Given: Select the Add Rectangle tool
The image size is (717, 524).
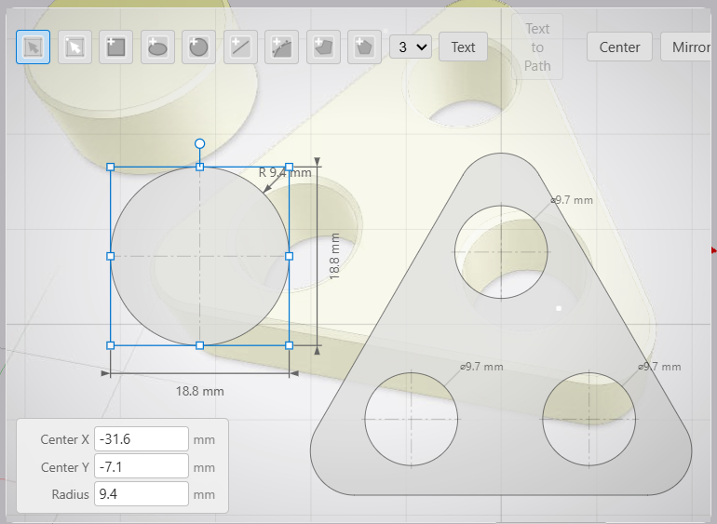Looking at the screenshot, I should (x=115, y=47).
